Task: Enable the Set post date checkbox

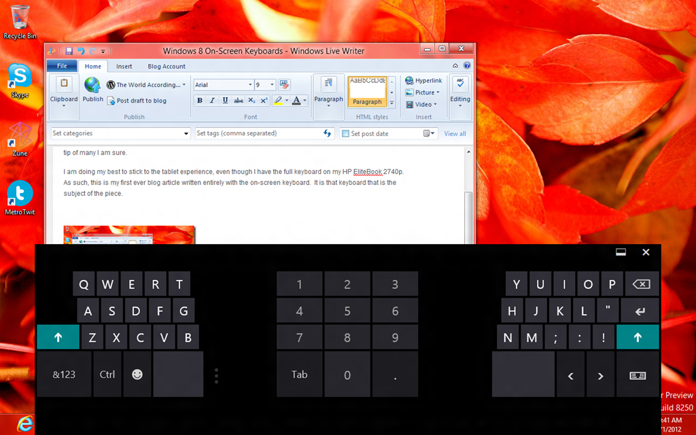Action: 345,134
